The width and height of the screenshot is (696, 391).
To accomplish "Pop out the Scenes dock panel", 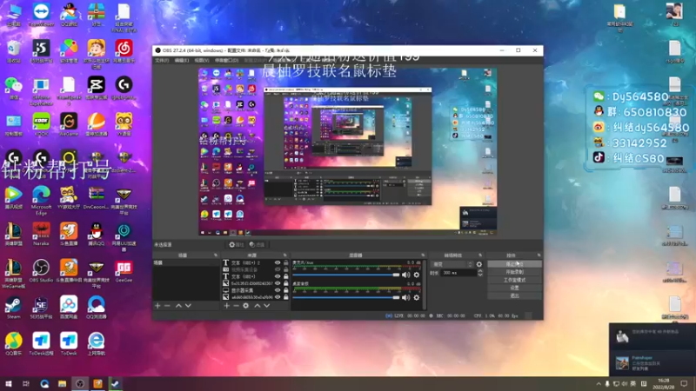I will [x=216, y=255].
